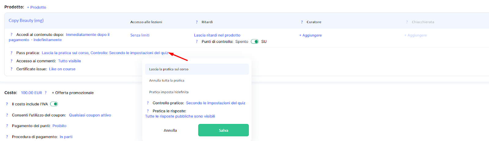
Task: Toggle Il costo include l'IVA switch
Action: 54,104
